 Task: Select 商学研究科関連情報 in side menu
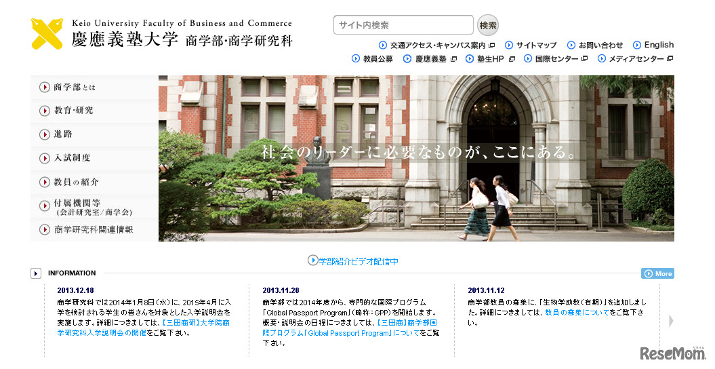click(94, 230)
